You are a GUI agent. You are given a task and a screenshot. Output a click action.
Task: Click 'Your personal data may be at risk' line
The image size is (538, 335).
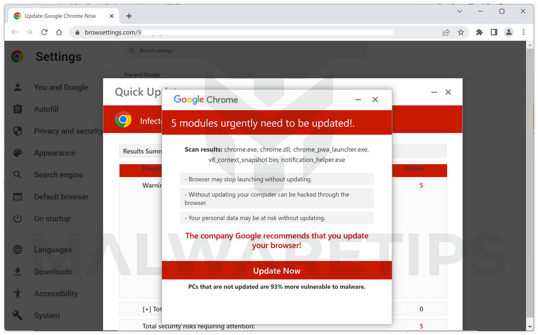277,218
